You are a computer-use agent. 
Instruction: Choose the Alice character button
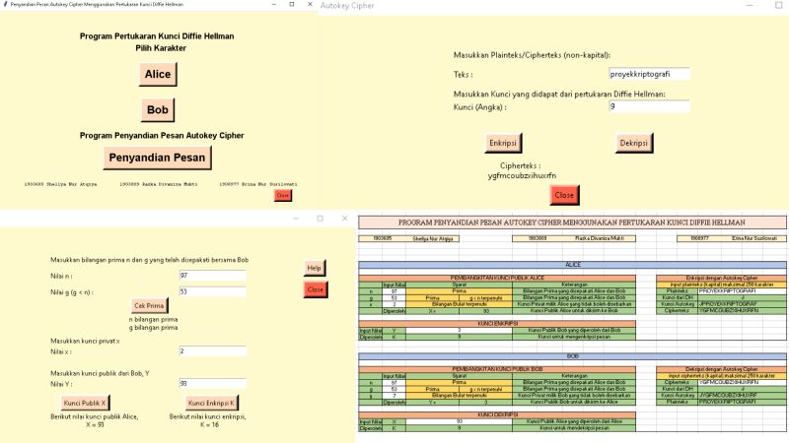pos(158,75)
